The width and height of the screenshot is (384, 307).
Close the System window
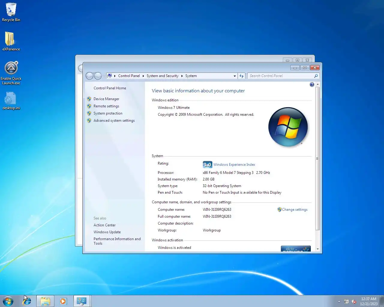point(315,68)
